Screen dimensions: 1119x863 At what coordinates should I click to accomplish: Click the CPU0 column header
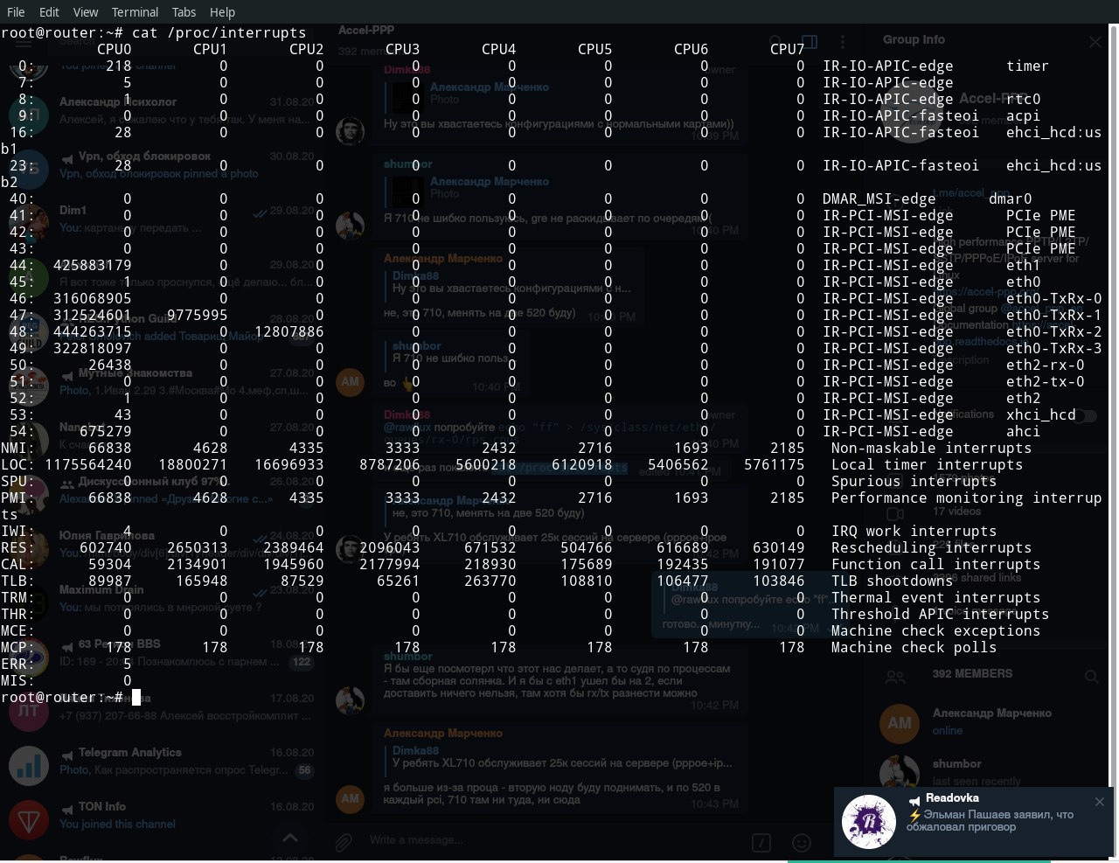tap(114, 50)
